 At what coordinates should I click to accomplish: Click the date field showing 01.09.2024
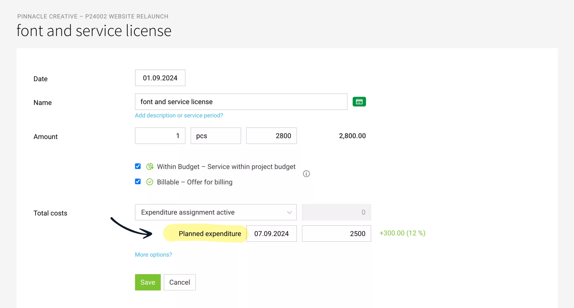(160, 78)
